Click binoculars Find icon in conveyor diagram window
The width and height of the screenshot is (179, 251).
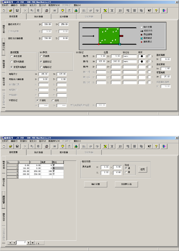pos(55,11)
